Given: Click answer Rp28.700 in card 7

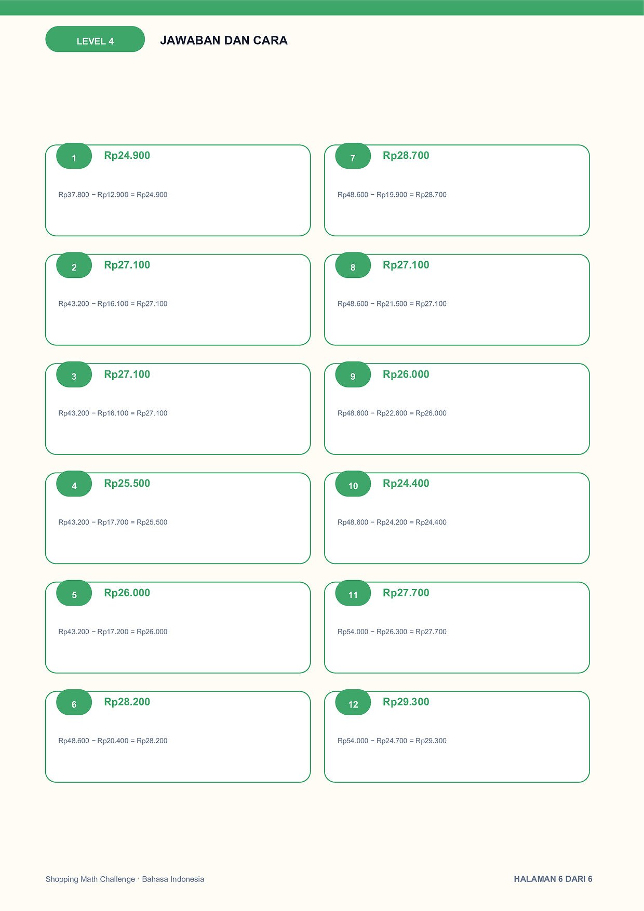Looking at the screenshot, I should tap(406, 155).
